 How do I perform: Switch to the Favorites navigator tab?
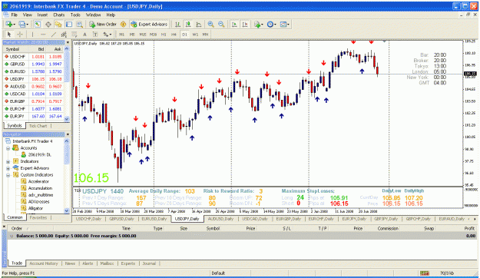coord(38,217)
